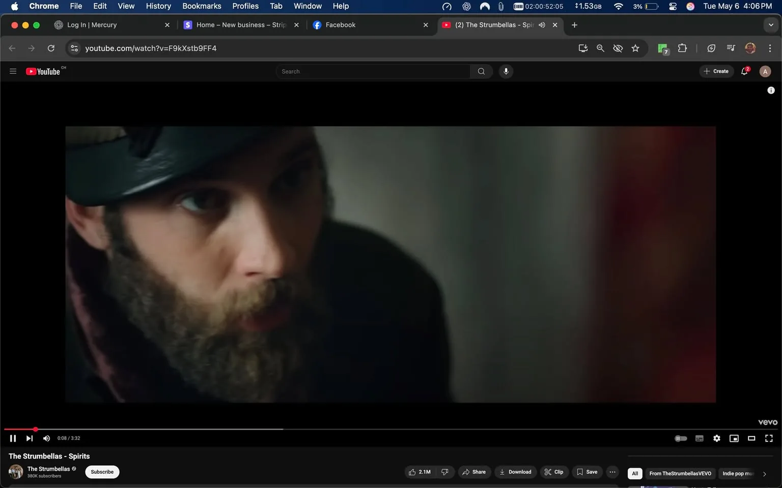Image resolution: width=782 pixels, height=488 pixels.
Task: Toggle subtitles/closed captions
Action: coord(700,438)
